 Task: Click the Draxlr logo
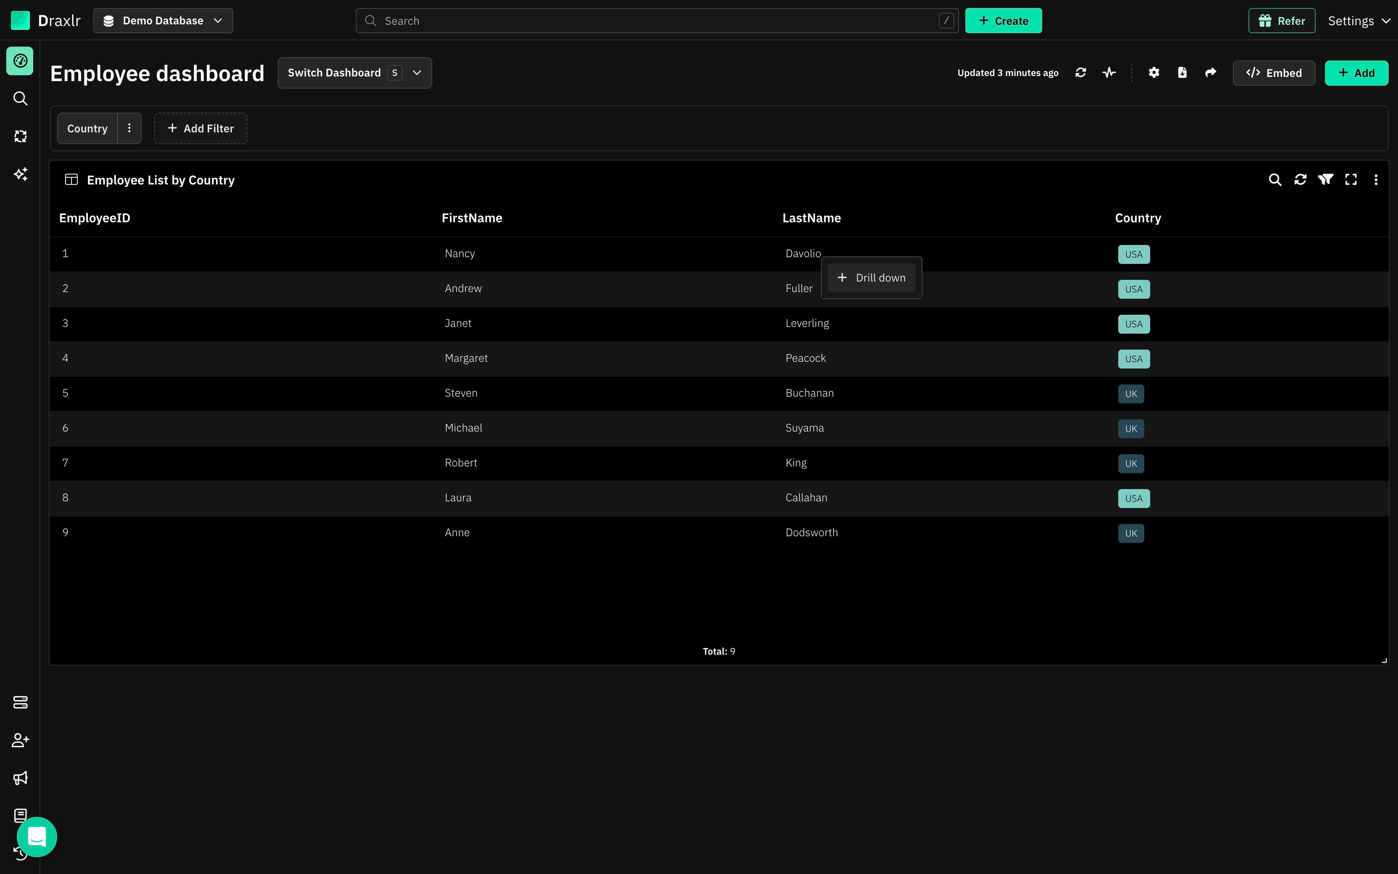(46, 21)
